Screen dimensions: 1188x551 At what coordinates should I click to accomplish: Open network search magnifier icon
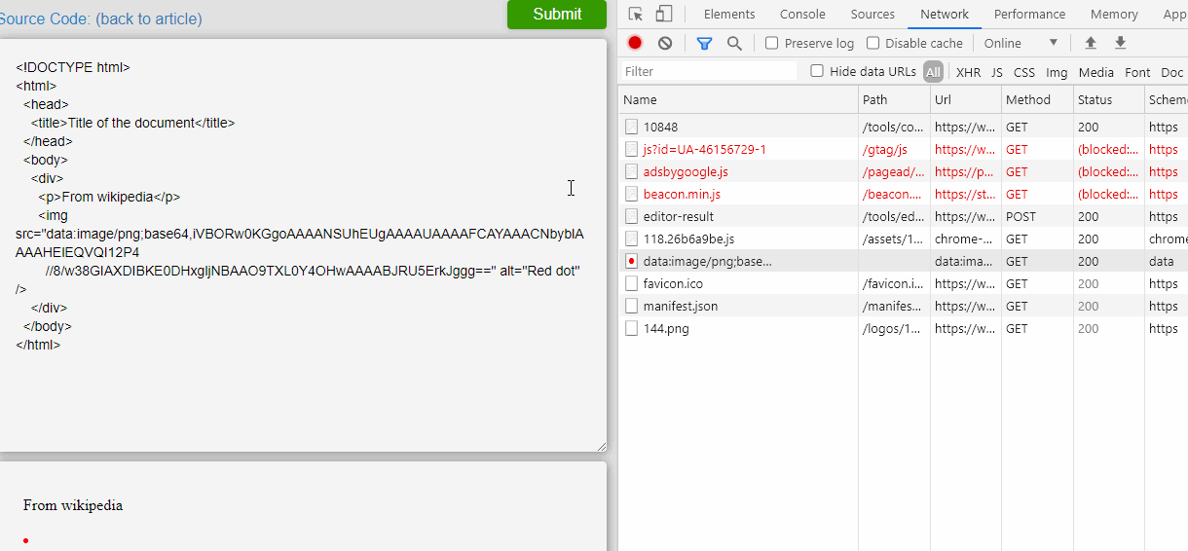pyautogui.click(x=734, y=43)
